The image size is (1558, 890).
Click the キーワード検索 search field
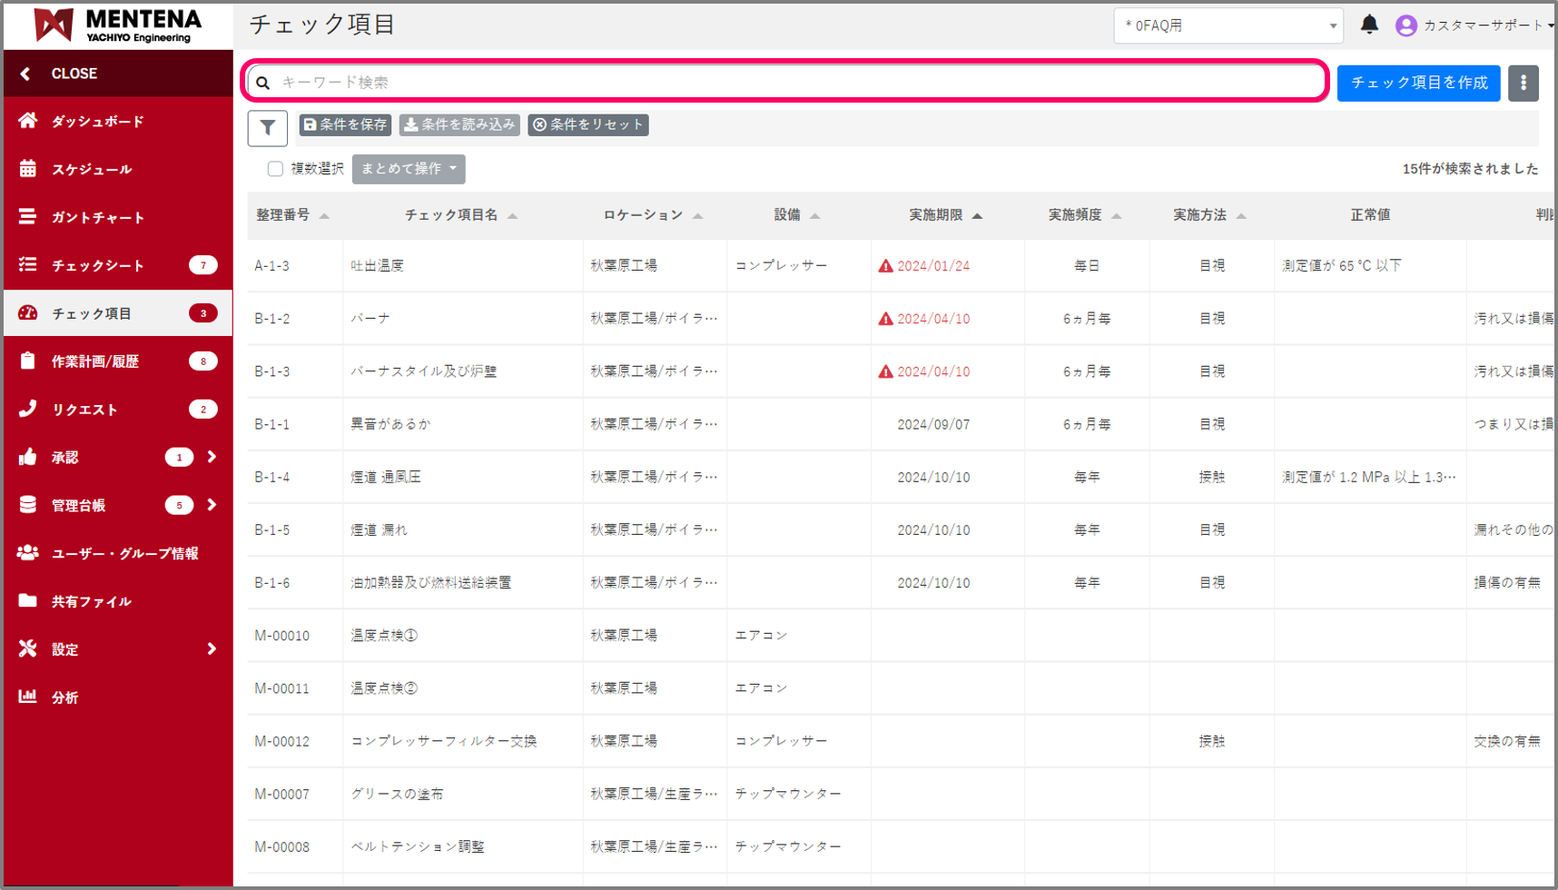pos(790,82)
